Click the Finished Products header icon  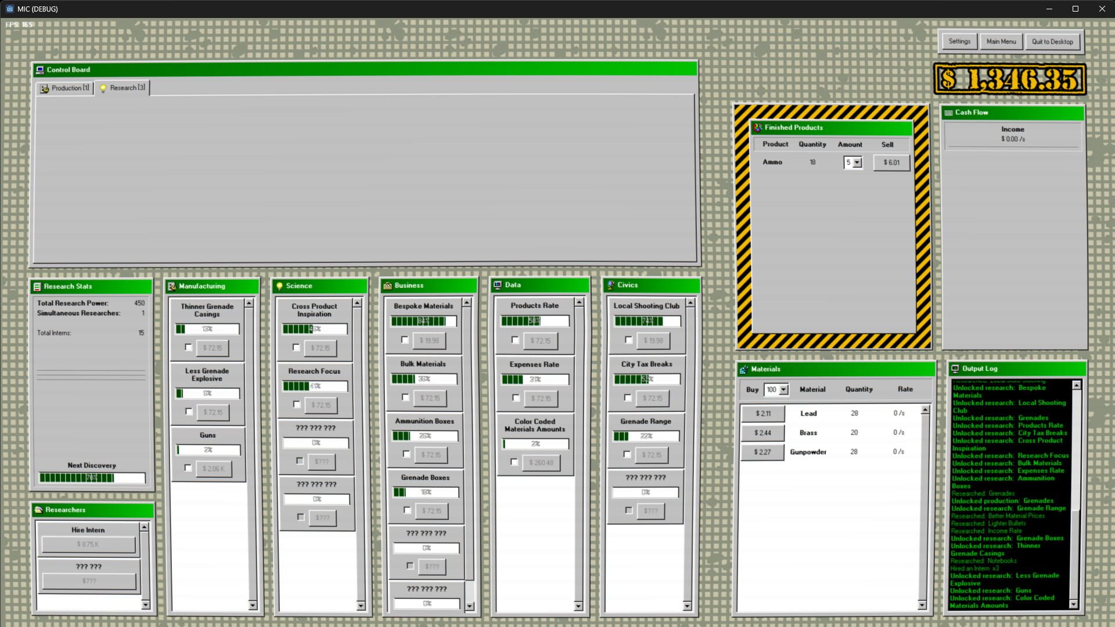(x=757, y=128)
